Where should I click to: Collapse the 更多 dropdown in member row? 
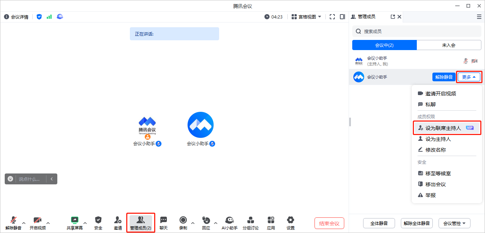(469, 77)
